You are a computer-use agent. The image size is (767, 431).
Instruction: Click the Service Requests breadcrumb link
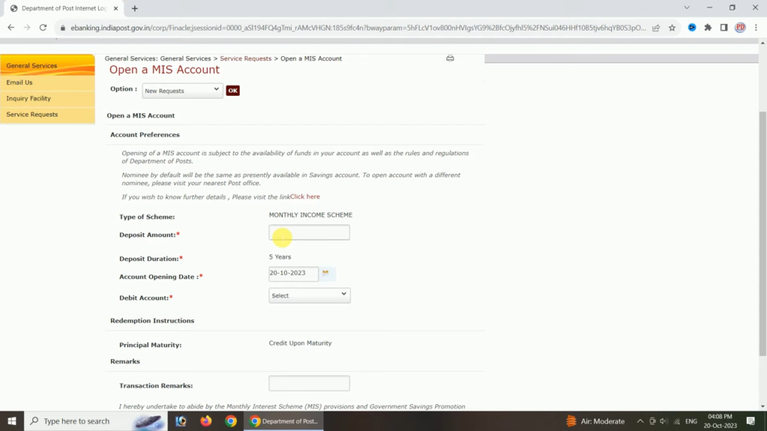pyautogui.click(x=246, y=58)
